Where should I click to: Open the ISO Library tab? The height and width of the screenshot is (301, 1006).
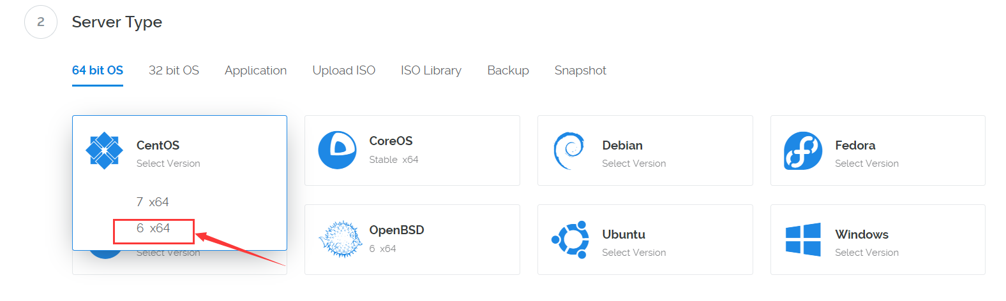point(431,70)
